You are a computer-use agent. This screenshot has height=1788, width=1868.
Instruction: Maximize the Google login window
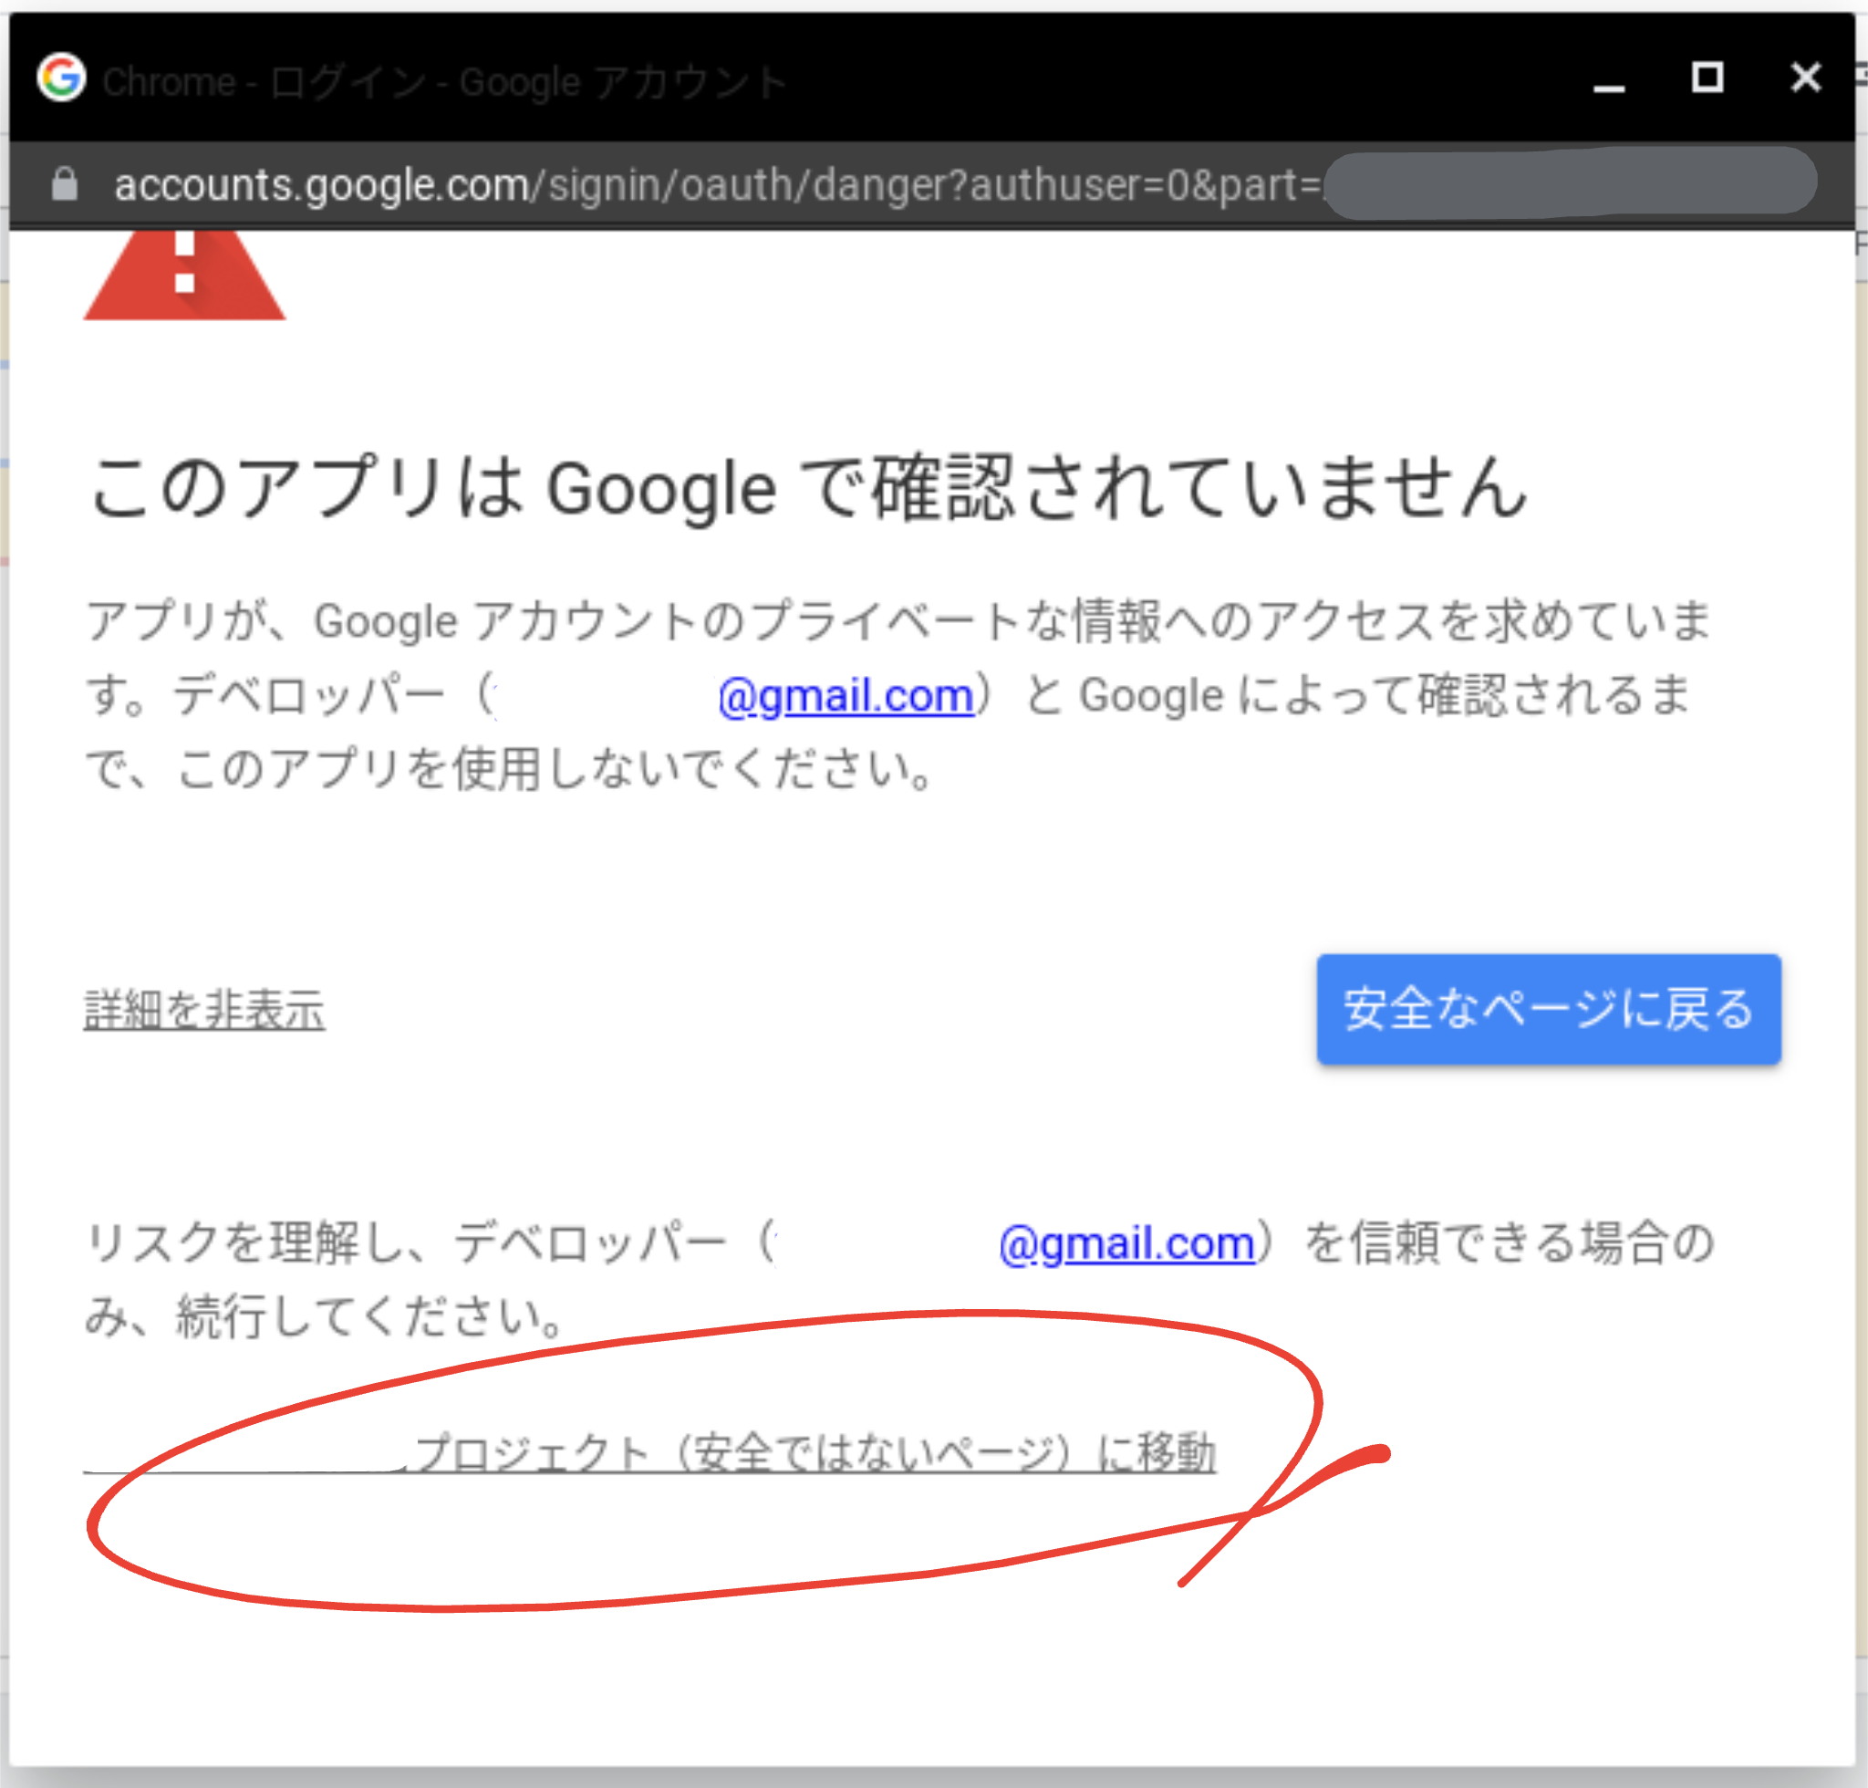[x=1707, y=78]
